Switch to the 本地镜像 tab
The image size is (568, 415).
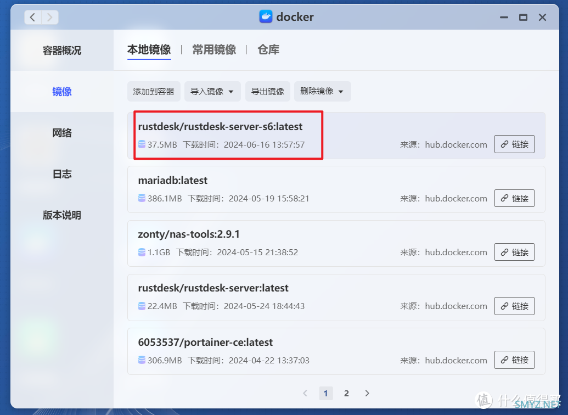[149, 49]
